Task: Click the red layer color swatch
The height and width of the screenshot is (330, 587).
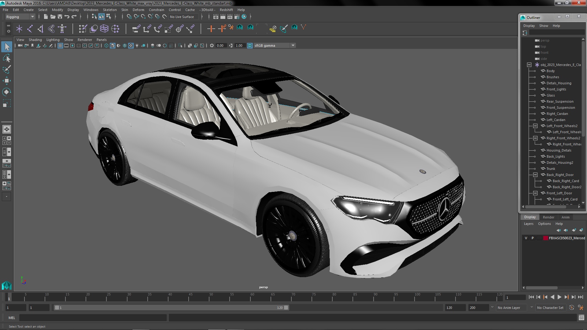Action: [546, 238]
